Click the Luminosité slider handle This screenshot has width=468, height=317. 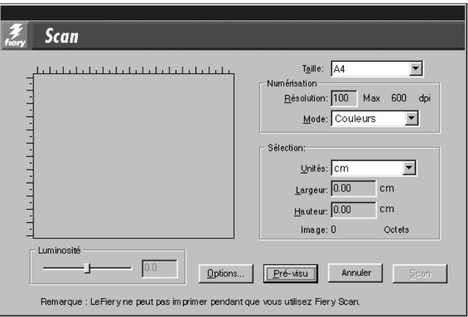click(x=87, y=268)
